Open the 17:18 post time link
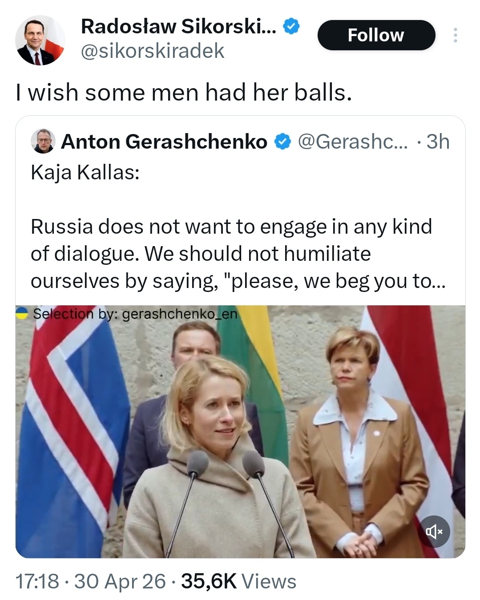 click(37, 581)
